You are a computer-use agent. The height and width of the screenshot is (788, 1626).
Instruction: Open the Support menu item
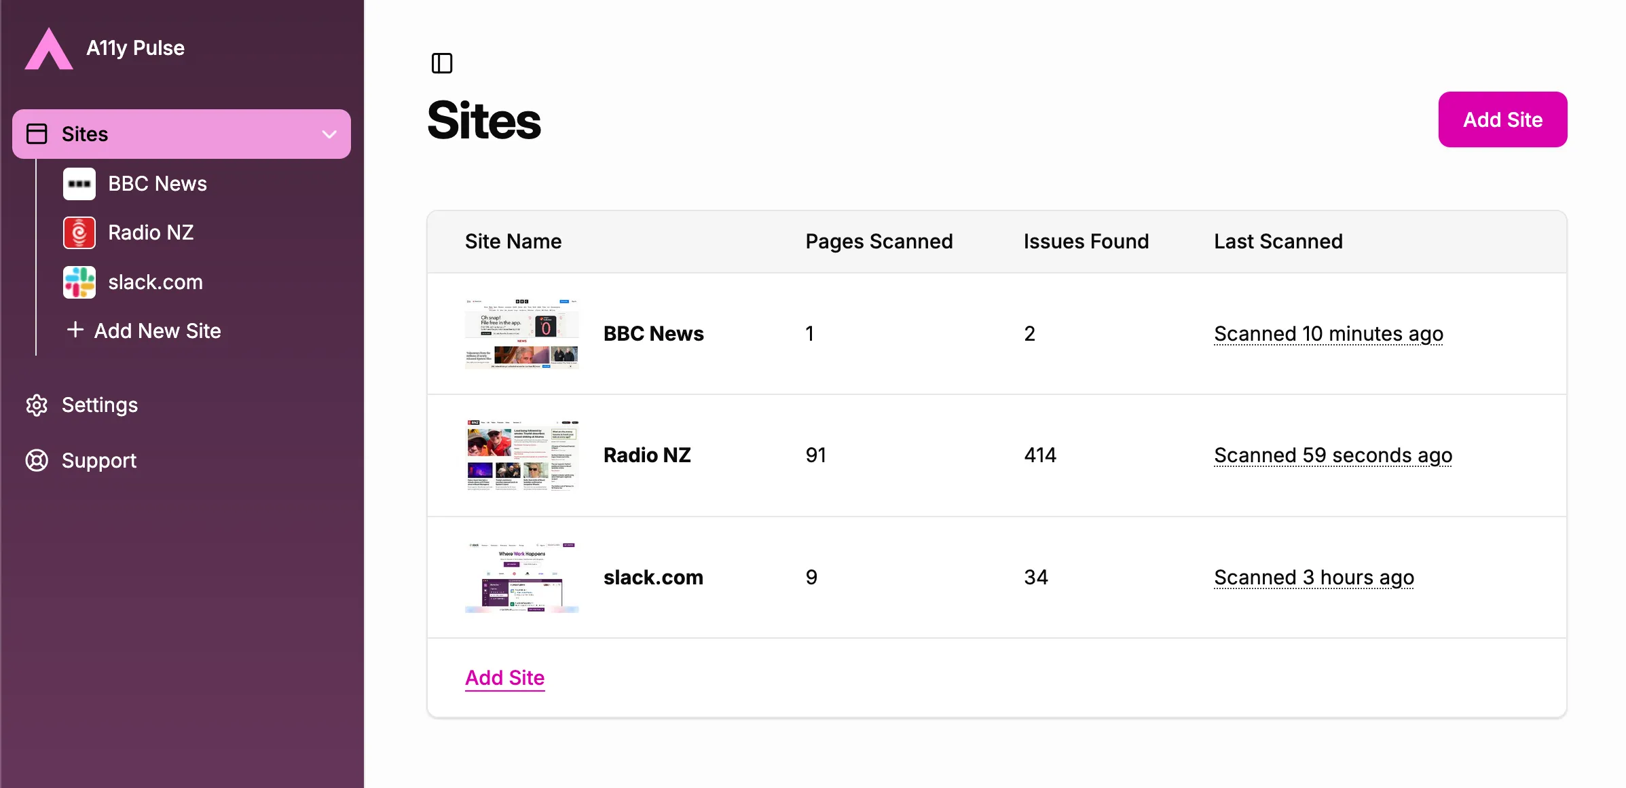[x=99, y=461]
